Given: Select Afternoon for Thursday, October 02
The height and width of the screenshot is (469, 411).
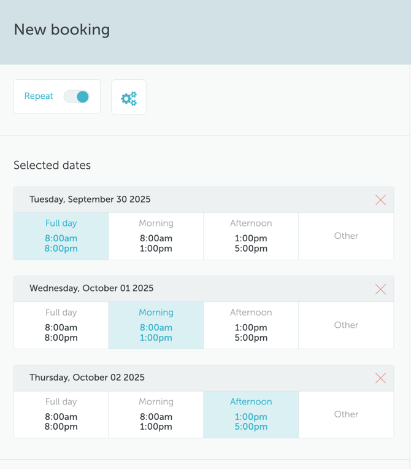Looking at the screenshot, I should click(251, 414).
